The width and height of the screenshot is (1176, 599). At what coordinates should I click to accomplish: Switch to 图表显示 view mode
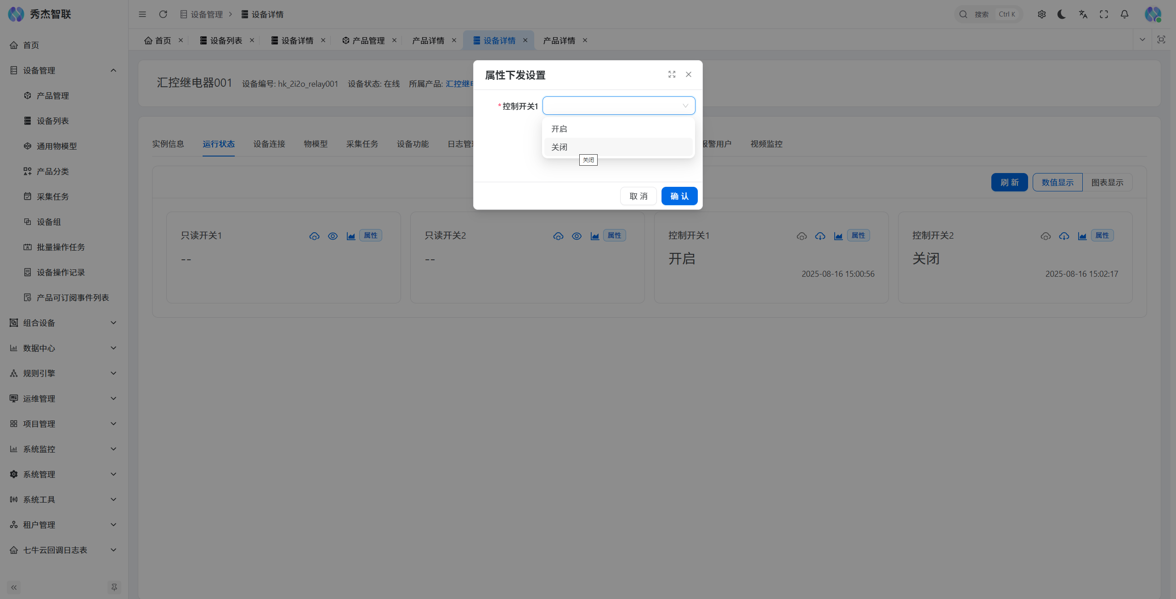click(x=1107, y=182)
